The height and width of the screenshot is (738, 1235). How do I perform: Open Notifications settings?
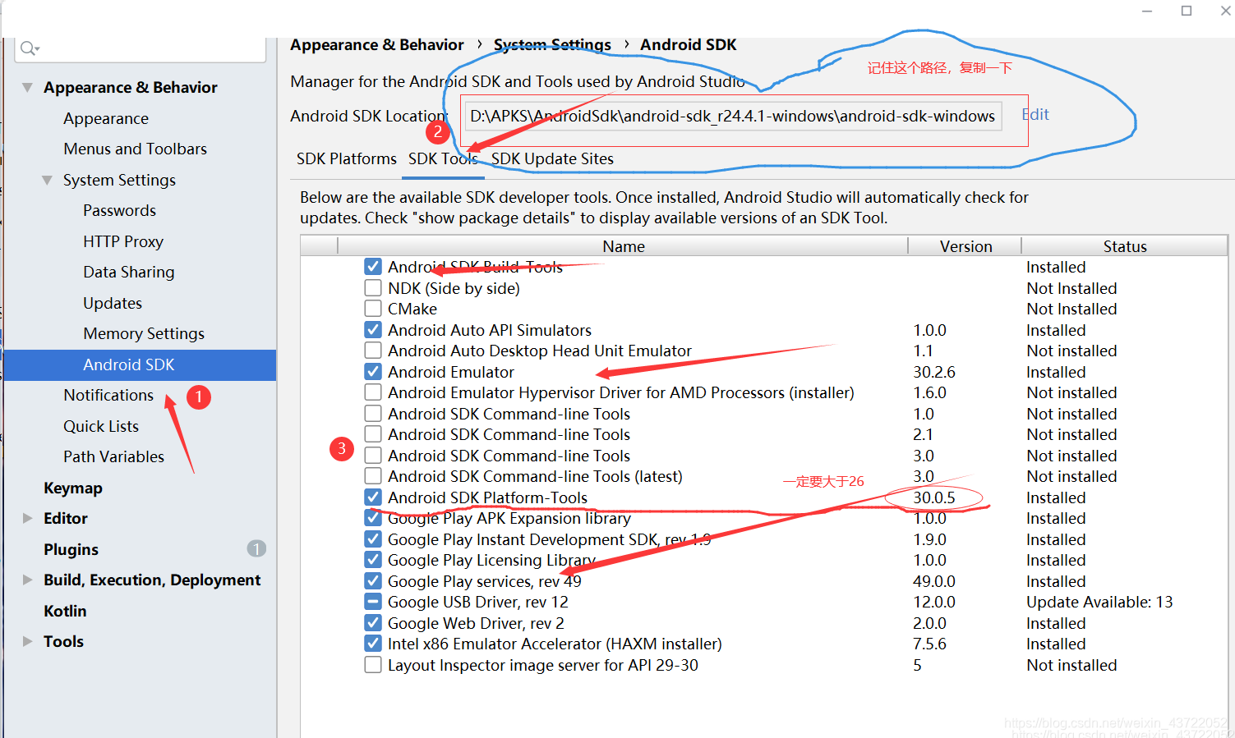(x=108, y=395)
